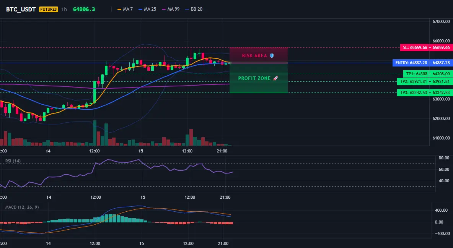Toggle the BB 20 legend indicator

194,9
